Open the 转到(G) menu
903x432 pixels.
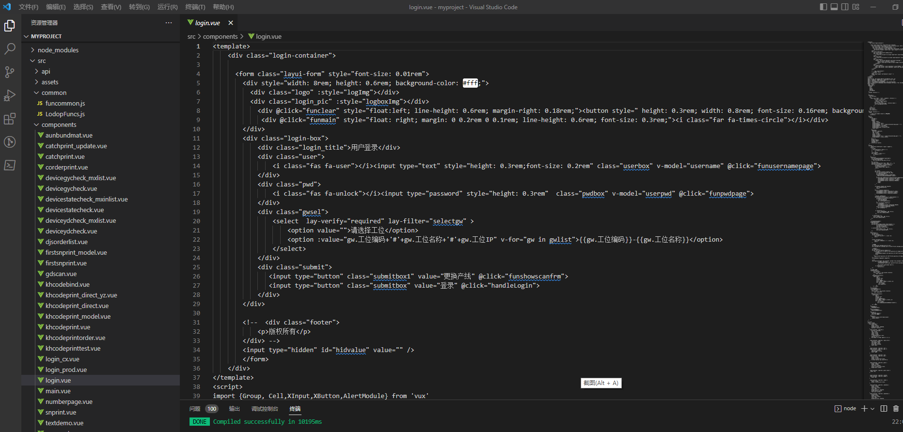[139, 7]
